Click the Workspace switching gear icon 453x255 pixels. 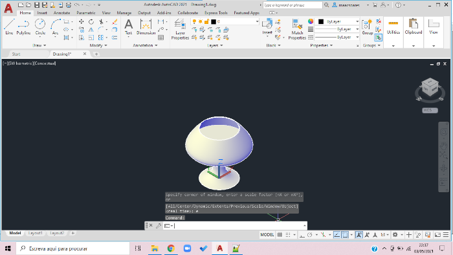[395, 235]
